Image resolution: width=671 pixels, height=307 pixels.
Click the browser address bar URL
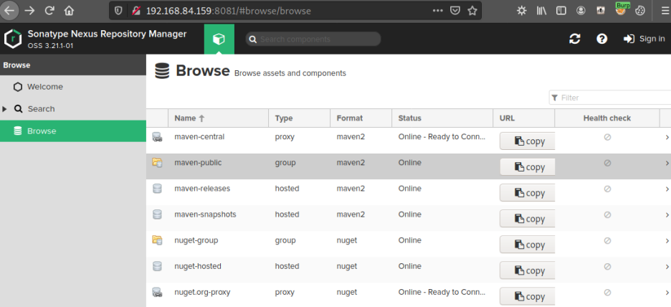coord(229,11)
